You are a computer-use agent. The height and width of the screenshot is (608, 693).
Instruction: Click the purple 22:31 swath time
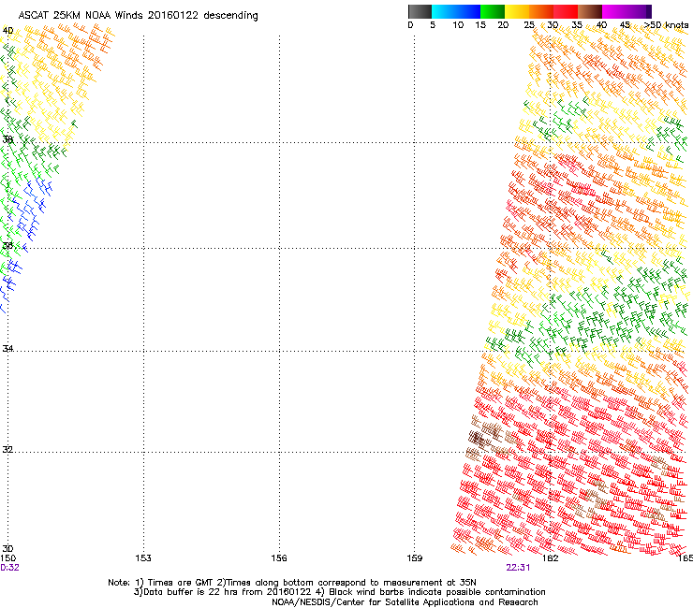coord(518,568)
